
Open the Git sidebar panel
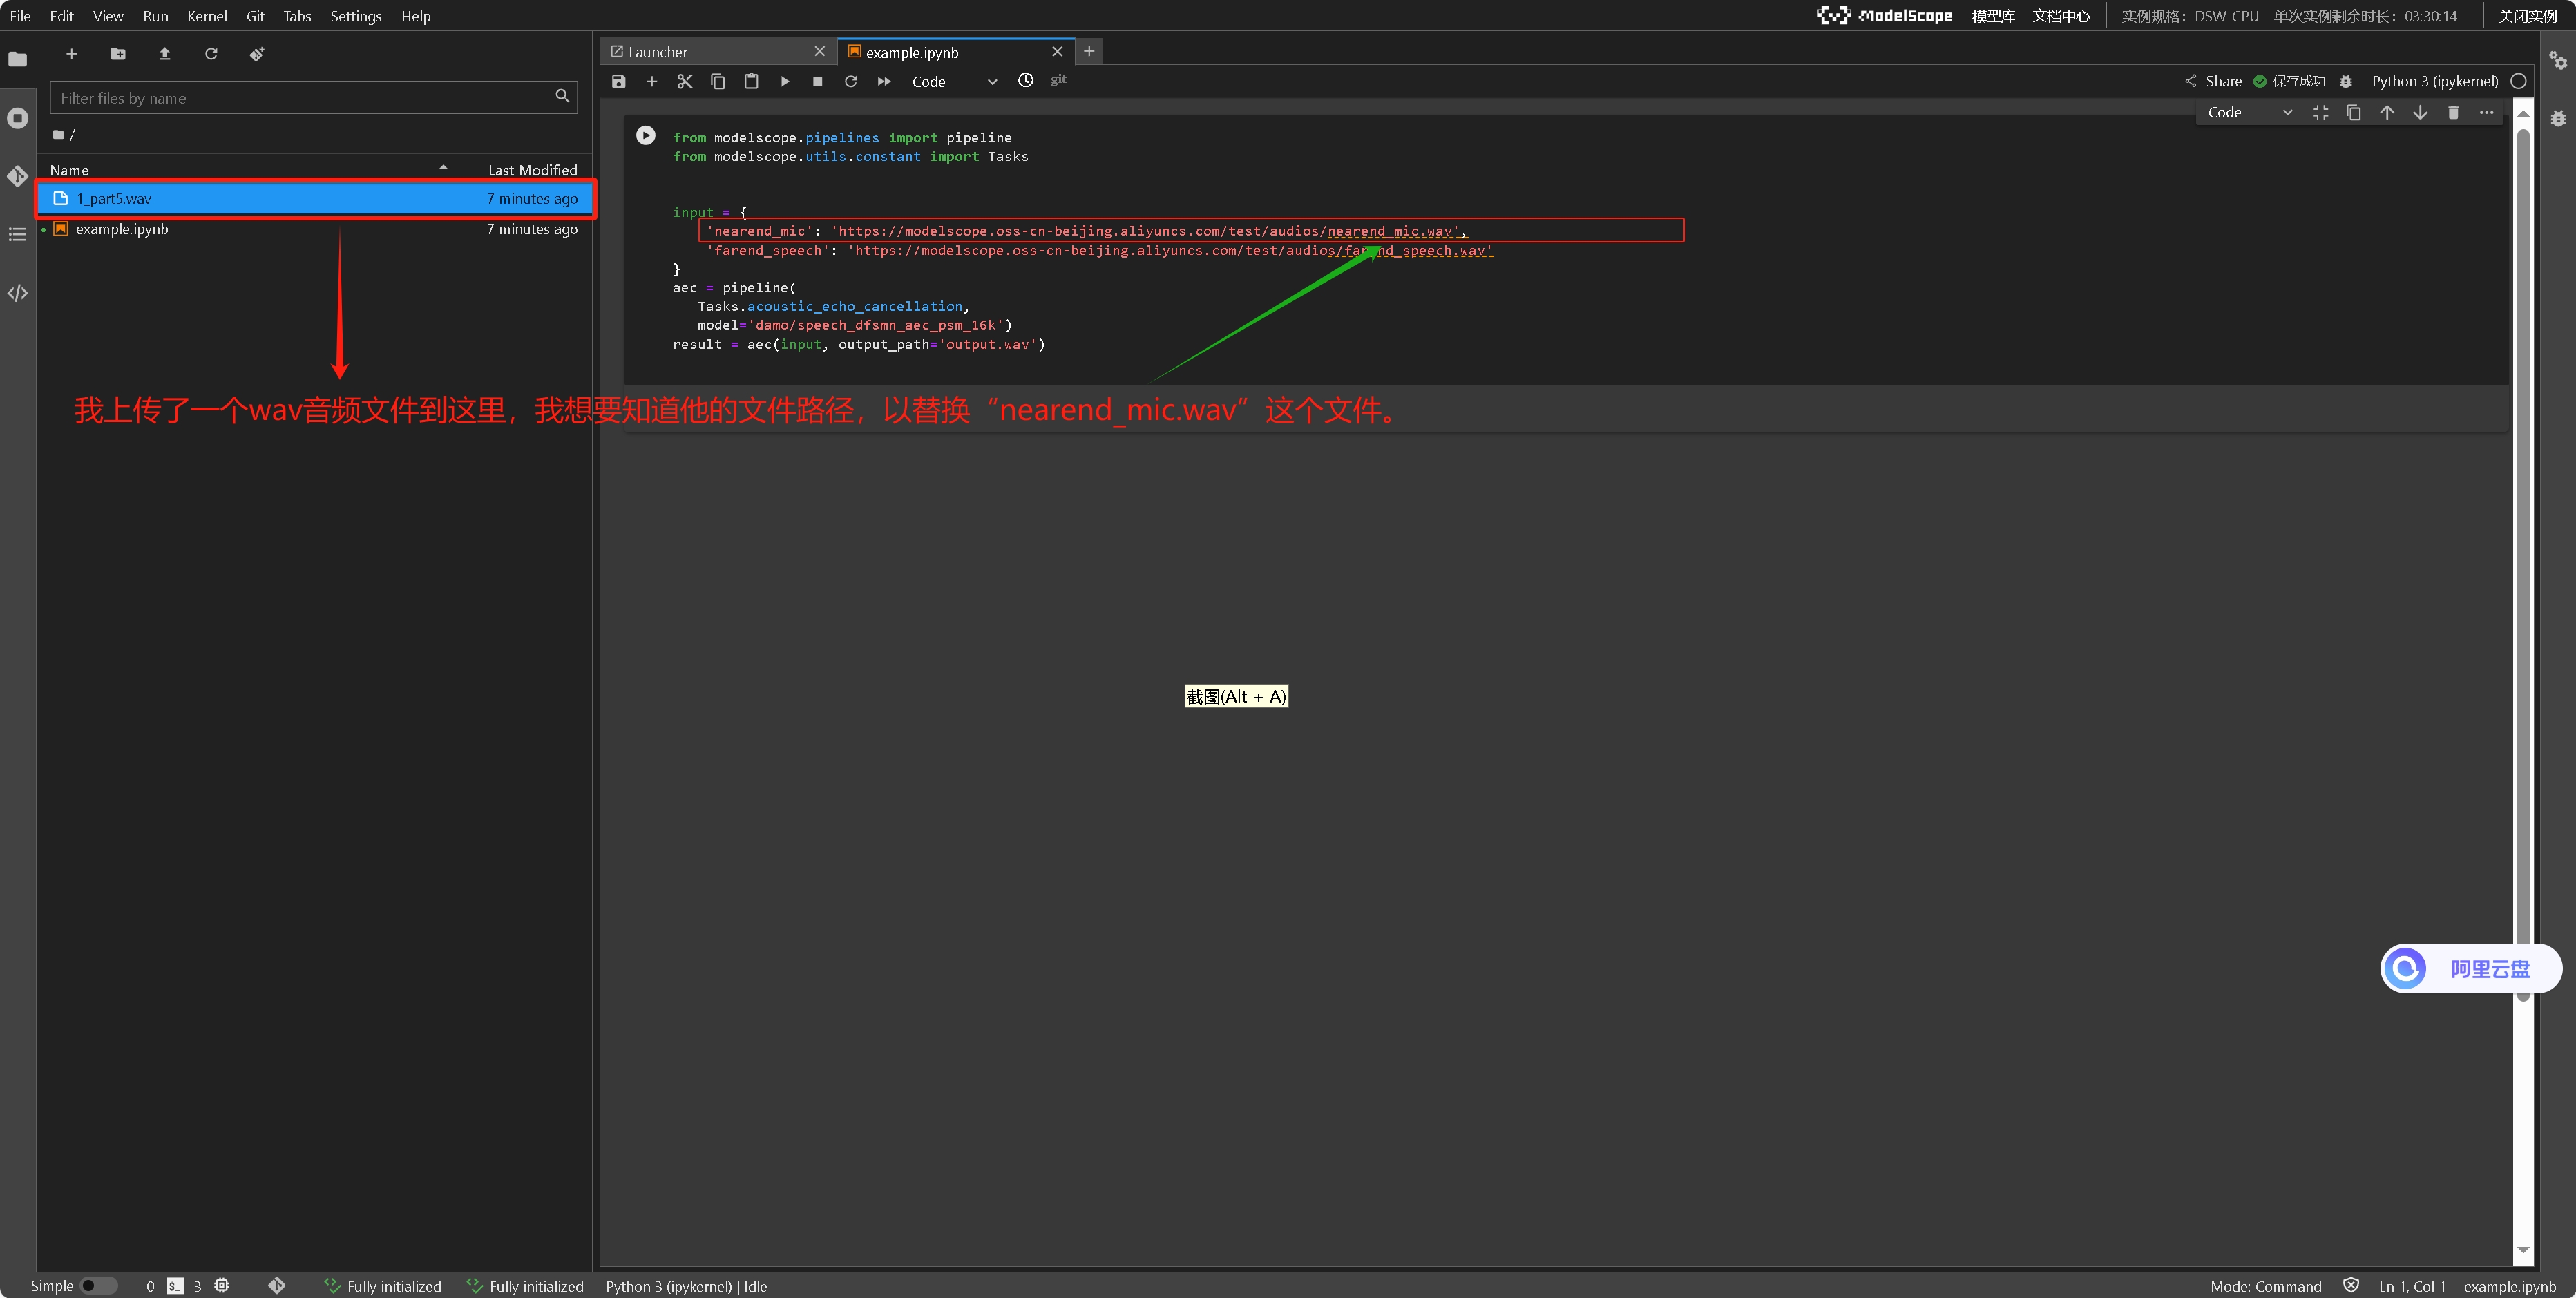(17, 176)
